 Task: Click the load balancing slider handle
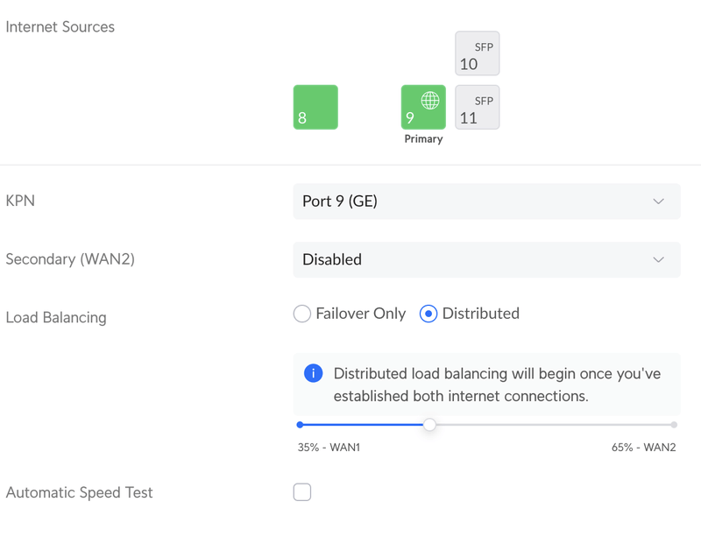pos(429,425)
